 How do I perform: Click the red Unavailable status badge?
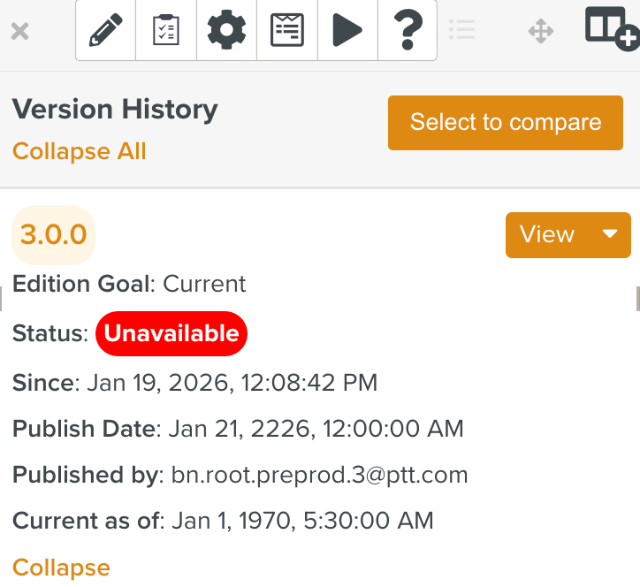[x=171, y=333]
